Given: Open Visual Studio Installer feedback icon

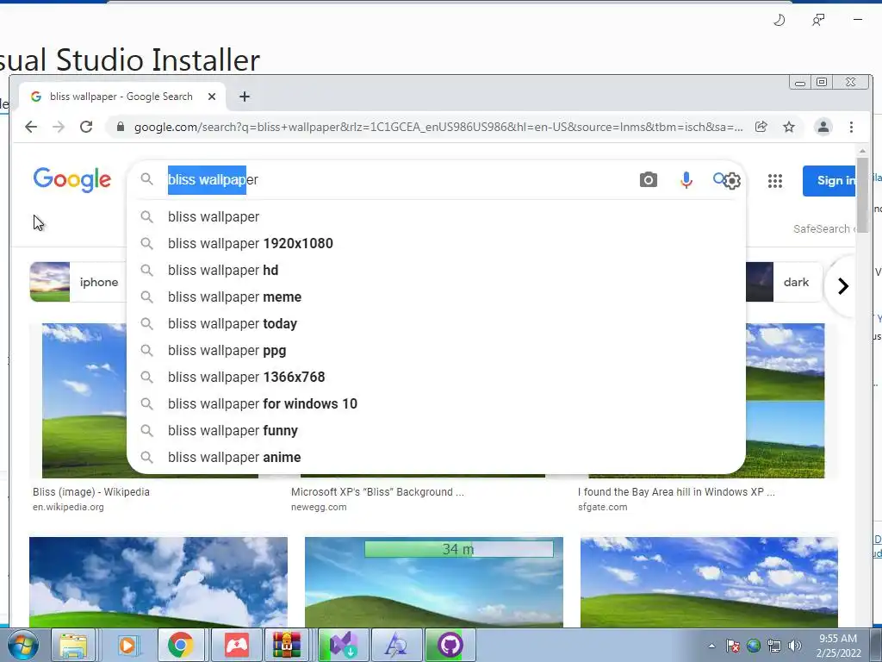Looking at the screenshot, I should [x=818, y=21].
